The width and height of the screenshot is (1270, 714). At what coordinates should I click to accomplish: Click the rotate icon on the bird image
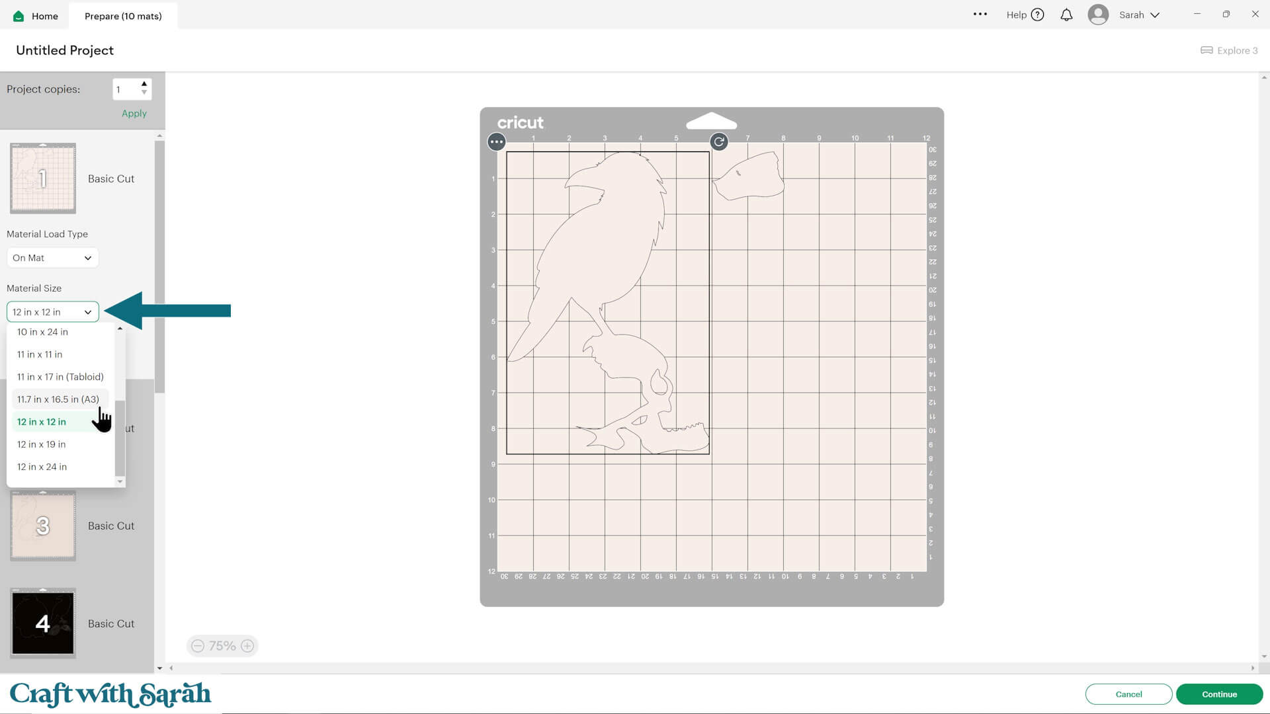click(x=719, y=141)
